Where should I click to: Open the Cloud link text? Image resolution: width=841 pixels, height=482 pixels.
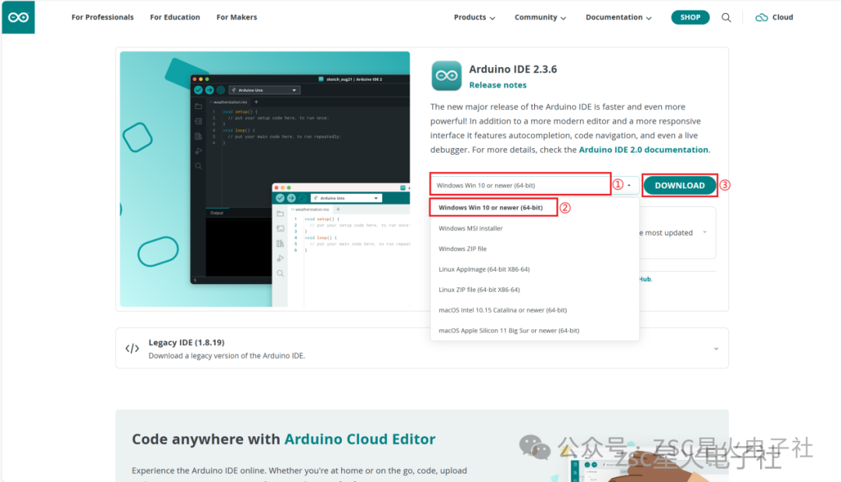[783, 17]
